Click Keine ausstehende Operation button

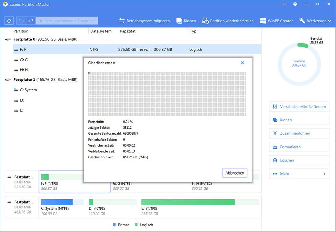point(67,21)
